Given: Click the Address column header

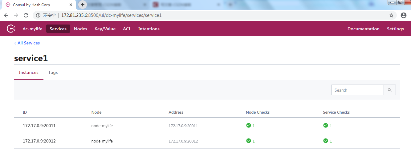Looking at the screenshot, I should [176, 112].
